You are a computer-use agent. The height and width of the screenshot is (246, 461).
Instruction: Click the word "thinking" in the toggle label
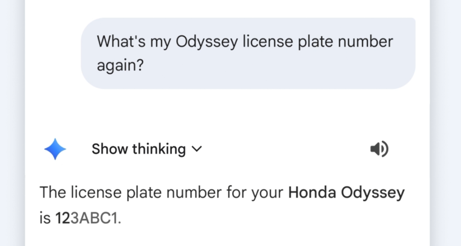[159, 149]
